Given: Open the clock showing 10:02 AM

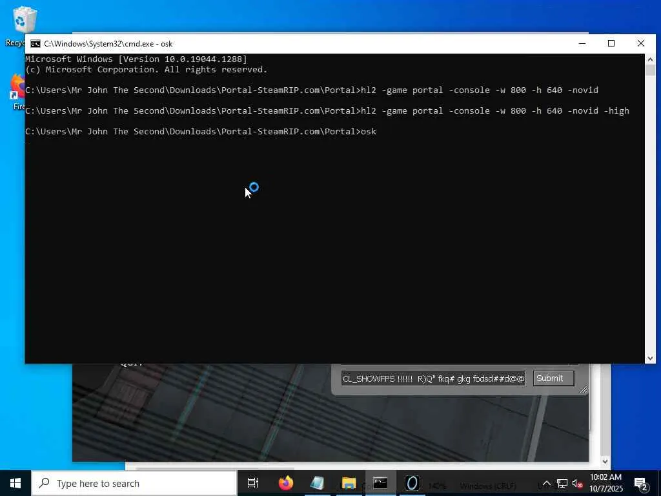Looking at the screenshot, I should coord(605,483).
